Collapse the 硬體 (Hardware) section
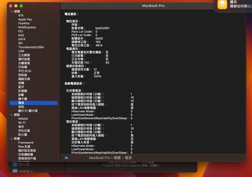 [x=11, y=11]
